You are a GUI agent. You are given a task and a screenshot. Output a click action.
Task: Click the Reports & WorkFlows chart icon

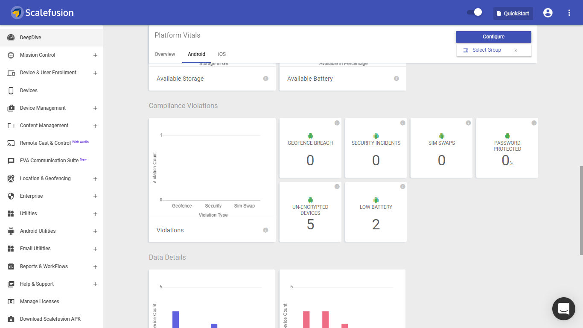[x=11, y=266]
